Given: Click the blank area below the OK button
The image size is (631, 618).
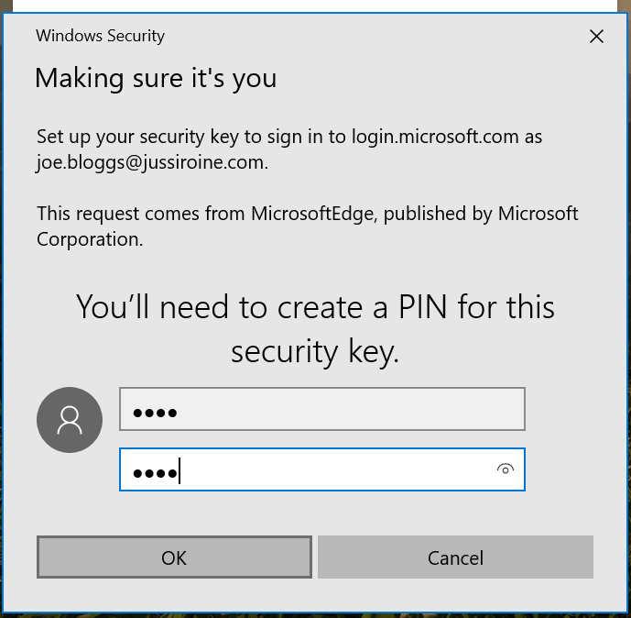Looking at the screenshot, I should pos(174,595).
